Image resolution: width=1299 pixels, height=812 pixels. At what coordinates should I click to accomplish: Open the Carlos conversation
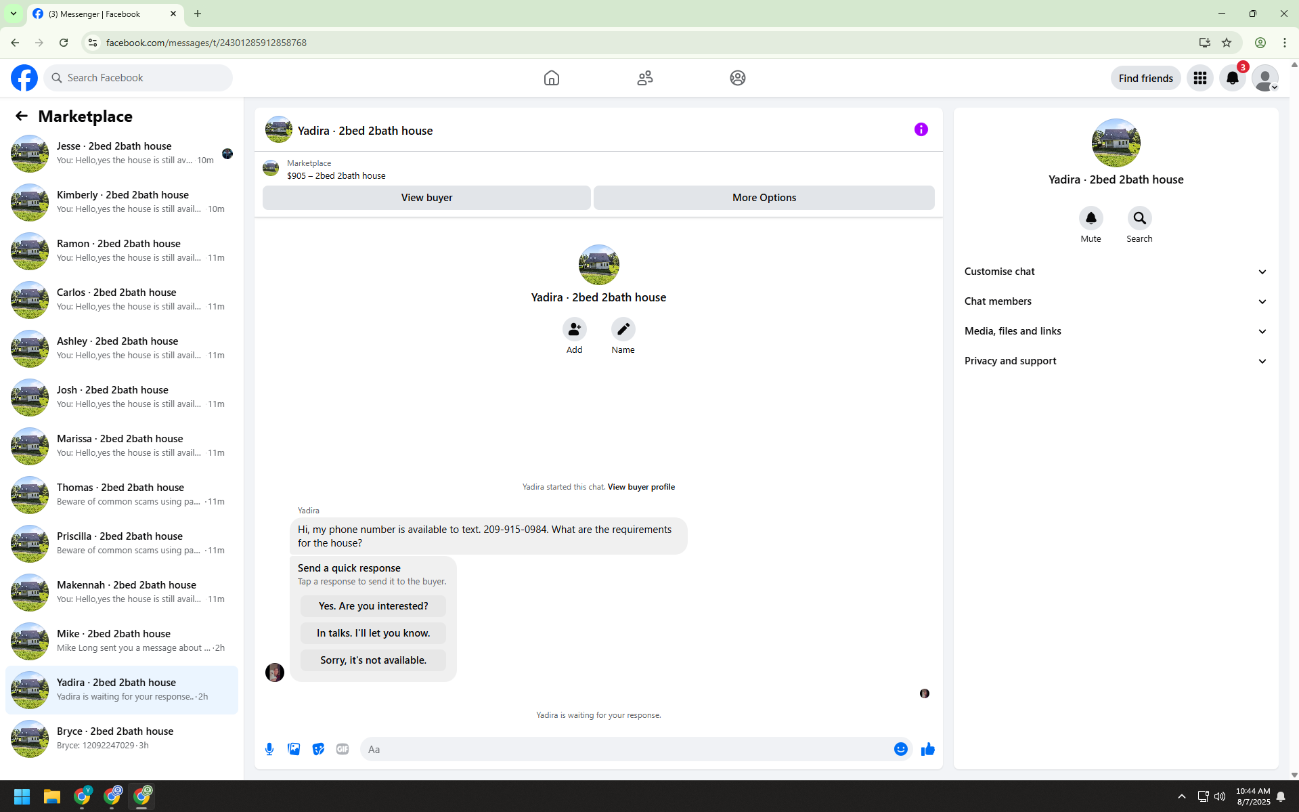122,300
